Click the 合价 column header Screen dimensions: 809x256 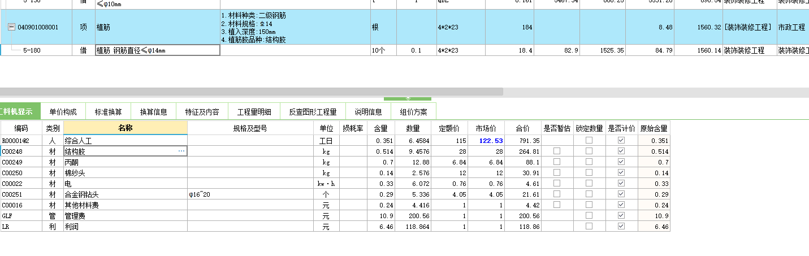tap(522, 128)
